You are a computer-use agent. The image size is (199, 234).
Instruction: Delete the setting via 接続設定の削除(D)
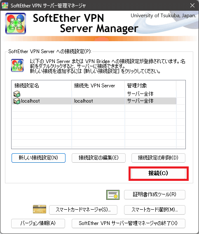(x=158, y=158)
